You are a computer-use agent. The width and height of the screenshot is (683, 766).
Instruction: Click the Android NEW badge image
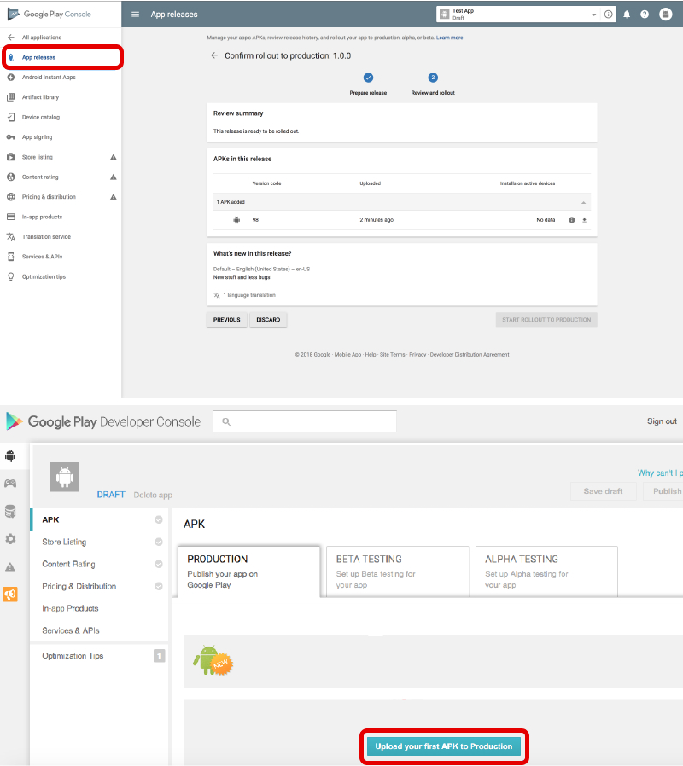(x=213, y=660)
